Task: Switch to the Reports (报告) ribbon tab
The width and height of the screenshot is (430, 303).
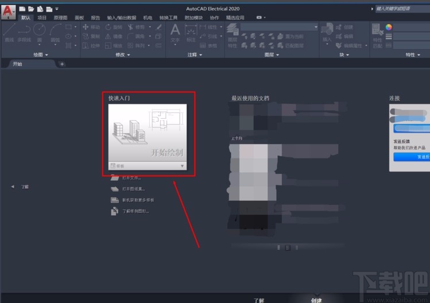Action: 95,18
